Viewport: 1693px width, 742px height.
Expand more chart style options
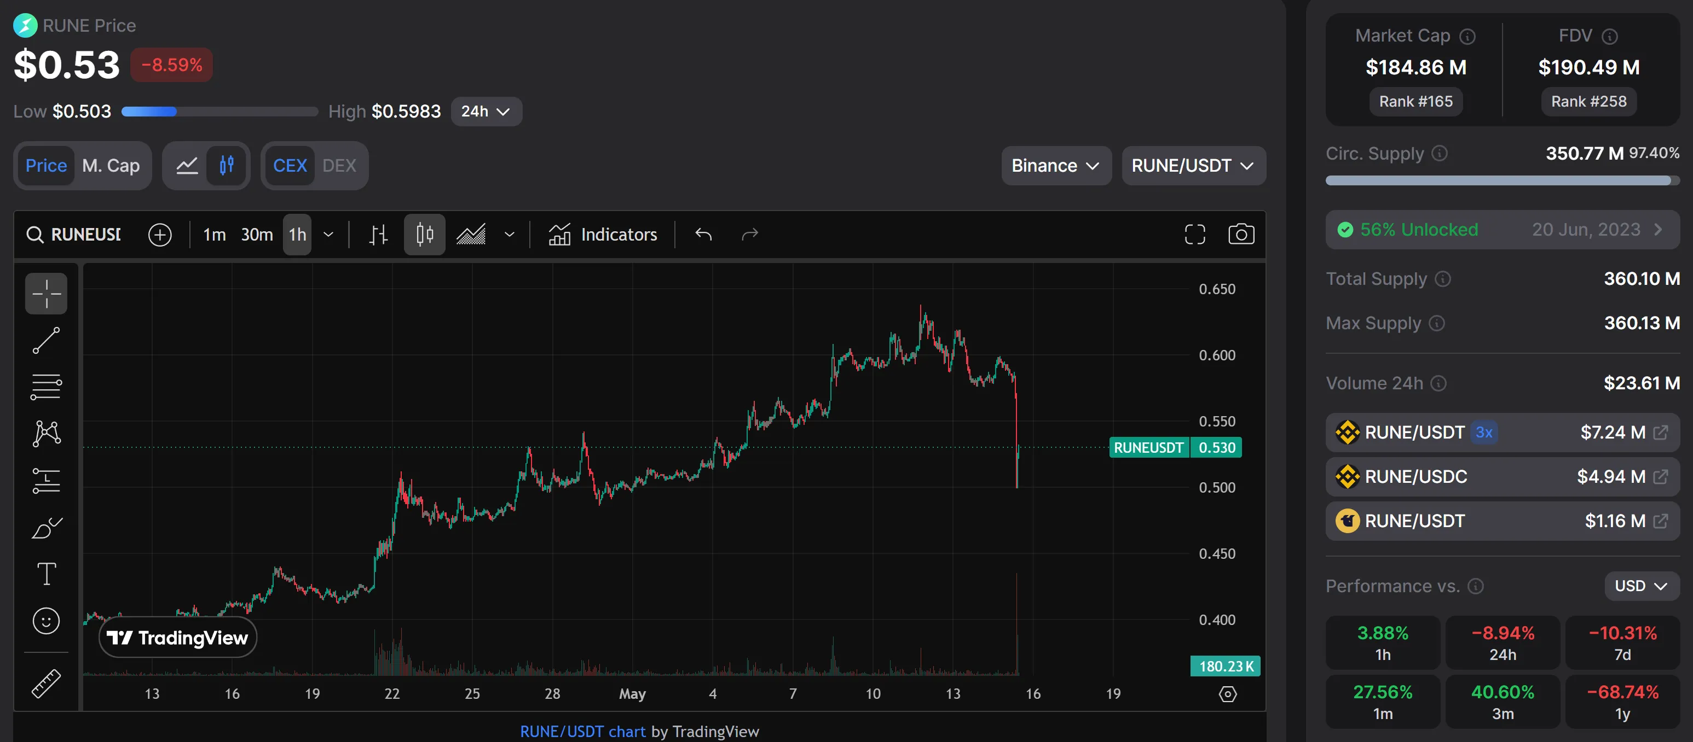[510, 235]
